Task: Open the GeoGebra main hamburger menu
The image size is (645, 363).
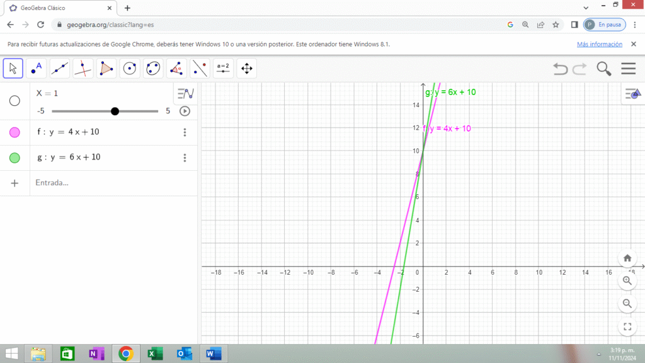Action: (628, 69)
